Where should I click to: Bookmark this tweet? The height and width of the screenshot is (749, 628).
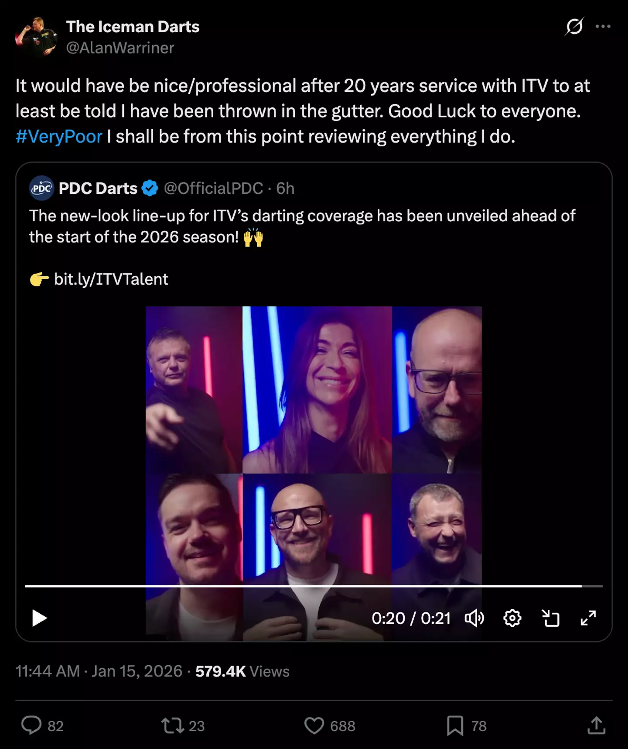pos(455,725)
